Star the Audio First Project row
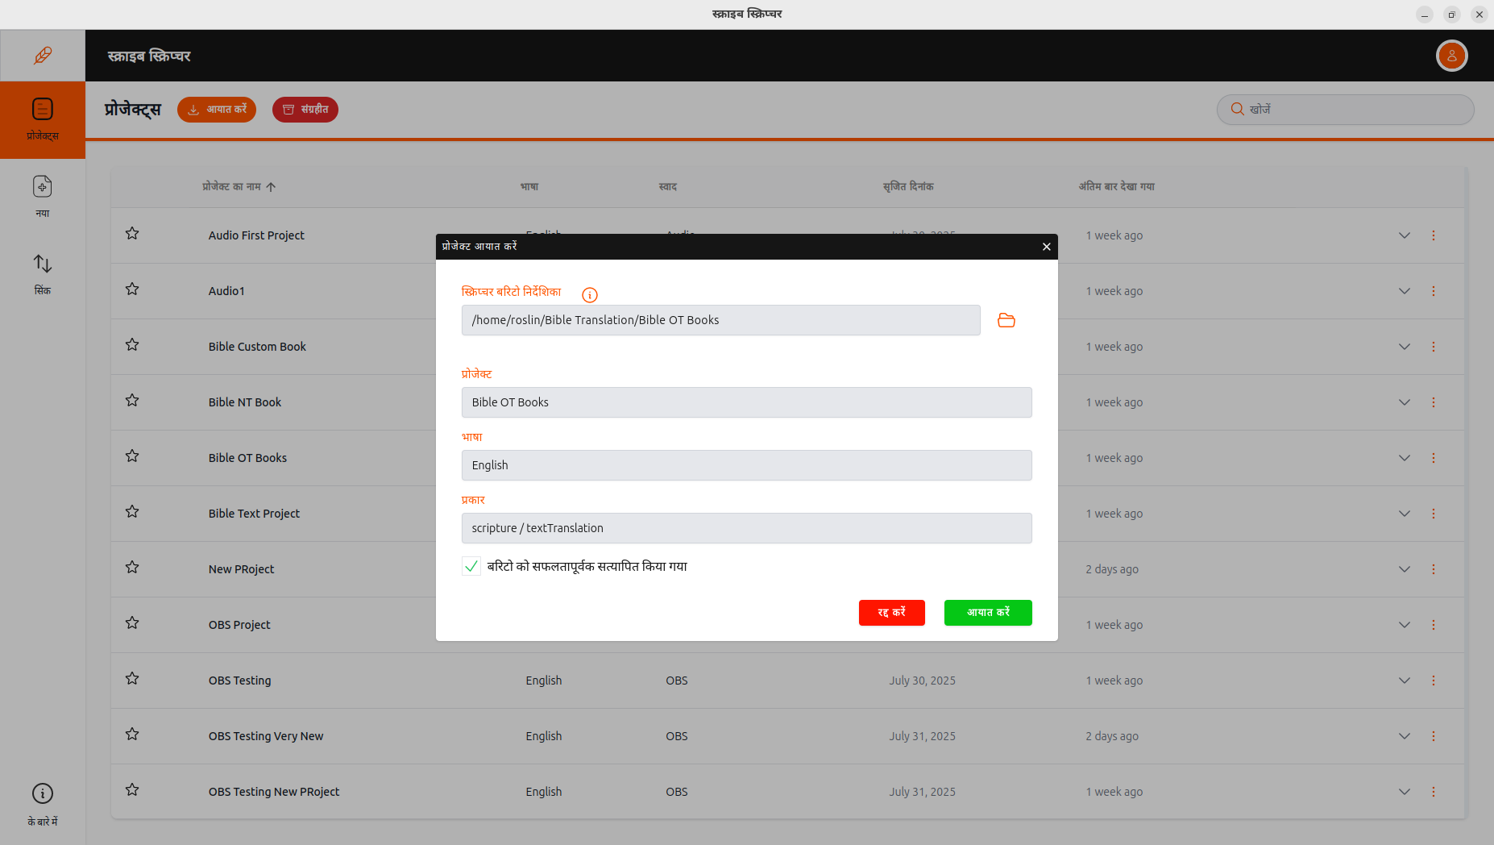Image resolution: width=1494 pixels, height=845 pixels. 132,234
